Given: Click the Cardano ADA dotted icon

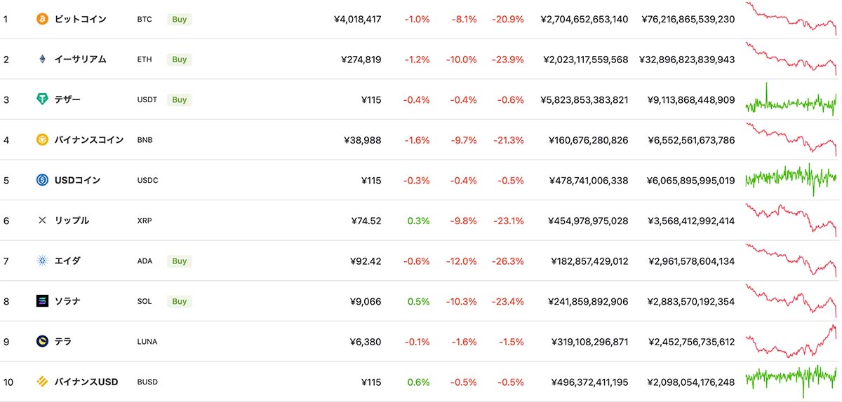Looking at the screenshot, I should [x=42, y=261].
